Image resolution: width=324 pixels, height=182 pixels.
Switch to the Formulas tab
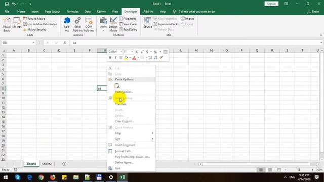(x=72, y=12)
